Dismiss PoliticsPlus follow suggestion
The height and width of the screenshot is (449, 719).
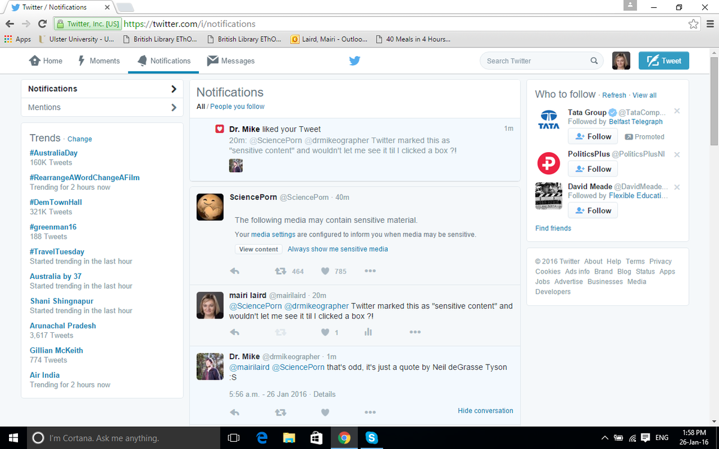677,154
